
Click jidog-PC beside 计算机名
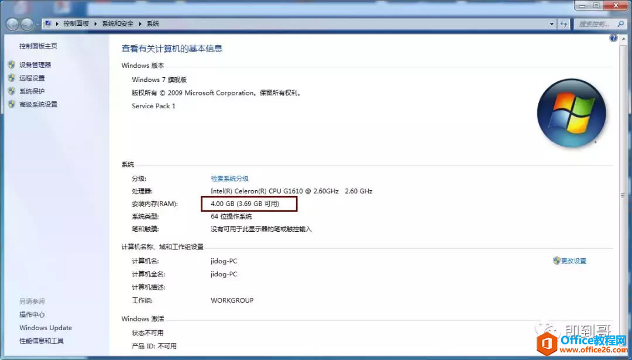224,261
